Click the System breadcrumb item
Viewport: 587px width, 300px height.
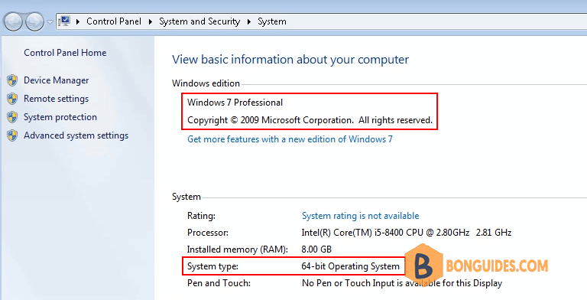[272, 21]
